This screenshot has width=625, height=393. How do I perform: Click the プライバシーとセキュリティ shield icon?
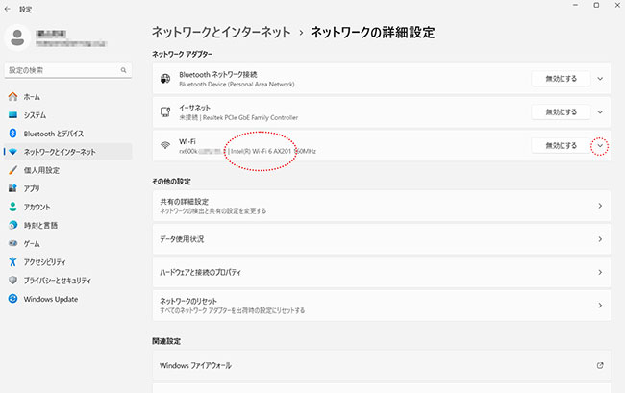tap(12, 280)
